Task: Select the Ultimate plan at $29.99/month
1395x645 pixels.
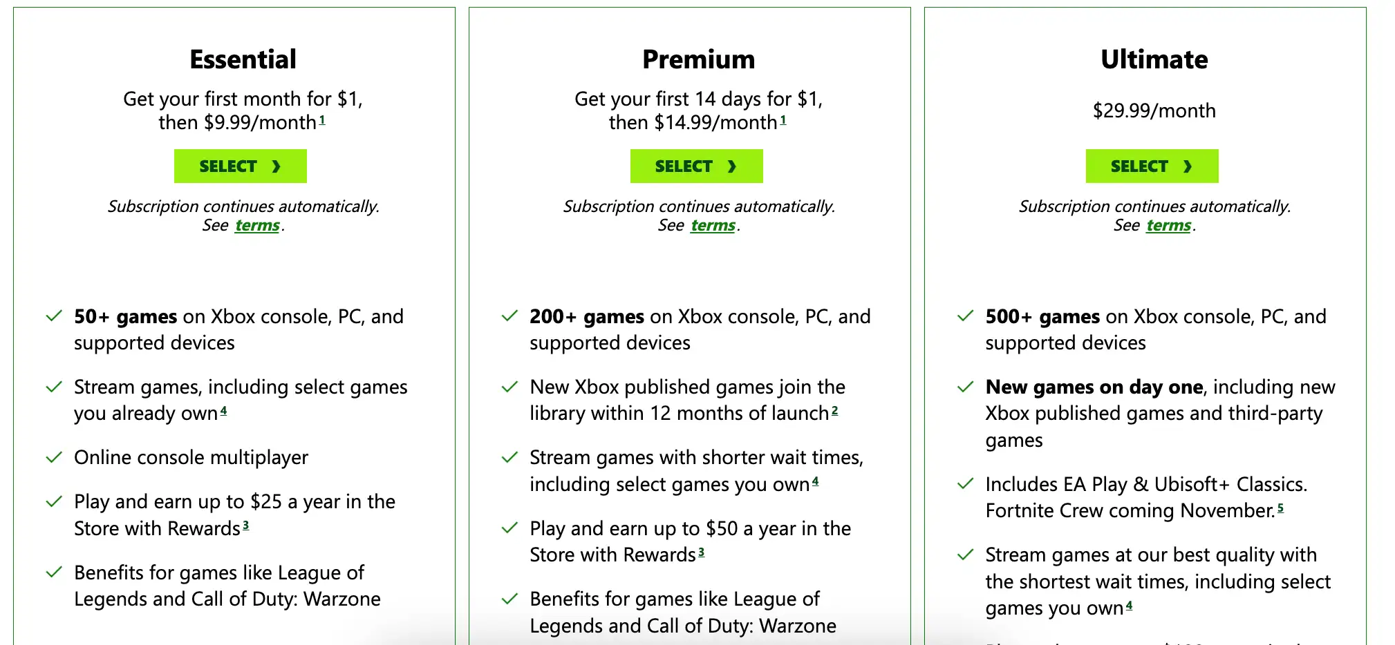Action: [1152, 166]
